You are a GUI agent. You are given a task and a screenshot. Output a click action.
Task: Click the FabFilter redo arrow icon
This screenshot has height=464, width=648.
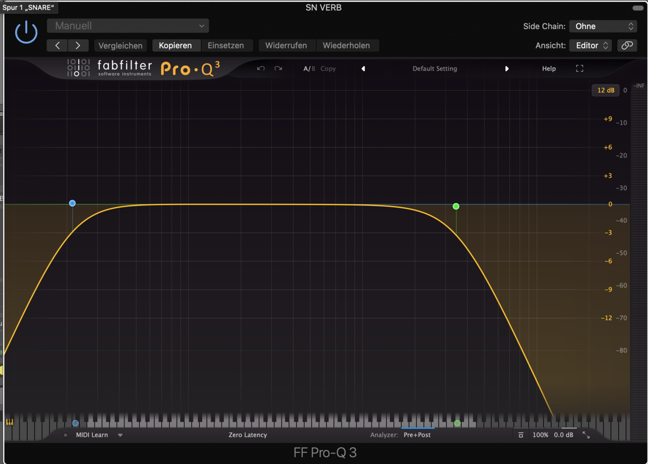click(278, 69)
